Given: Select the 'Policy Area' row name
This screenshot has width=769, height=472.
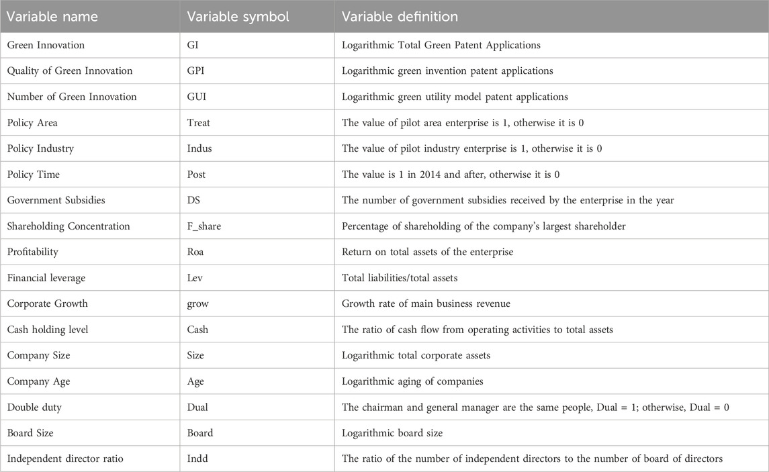Looking at the screenshot, I should point(32,123).
